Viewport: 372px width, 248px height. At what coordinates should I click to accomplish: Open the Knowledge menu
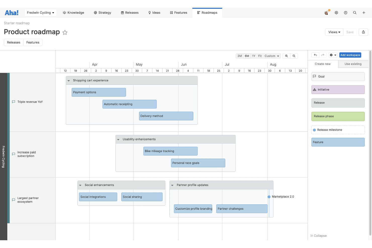coord(73,13)
